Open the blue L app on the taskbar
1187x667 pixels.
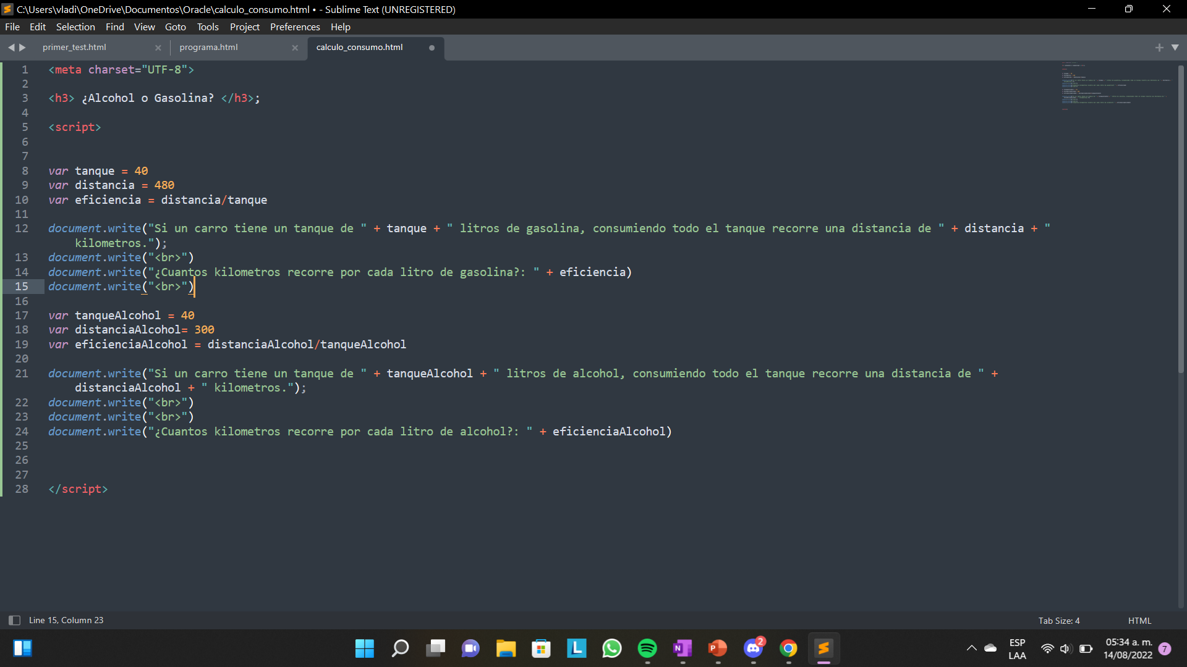pyautogui.click(x=576, y=648)
